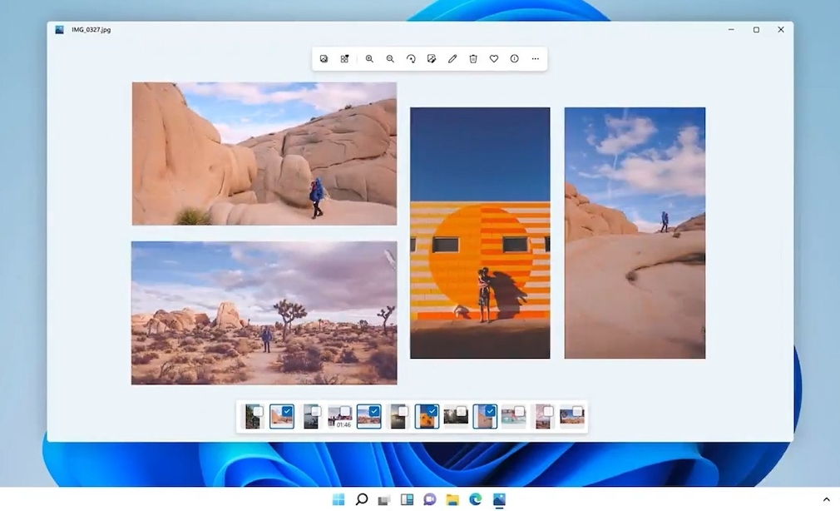Open the Windows Start menu
Image resolution: width=840 pixels, height=511 pixels.
(338, 499)
